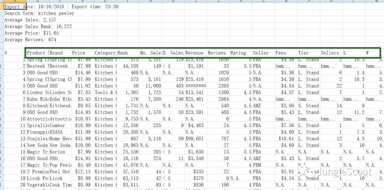Select the 'Home Hero' brand cell

point(60,139)
